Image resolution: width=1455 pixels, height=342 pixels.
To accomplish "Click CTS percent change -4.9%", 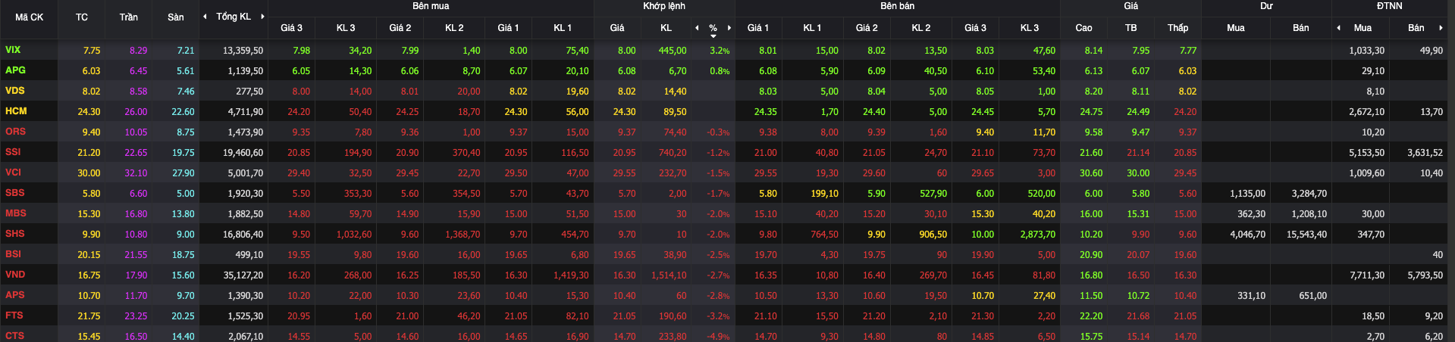I will pyautogui.click(x=718, y=337).
